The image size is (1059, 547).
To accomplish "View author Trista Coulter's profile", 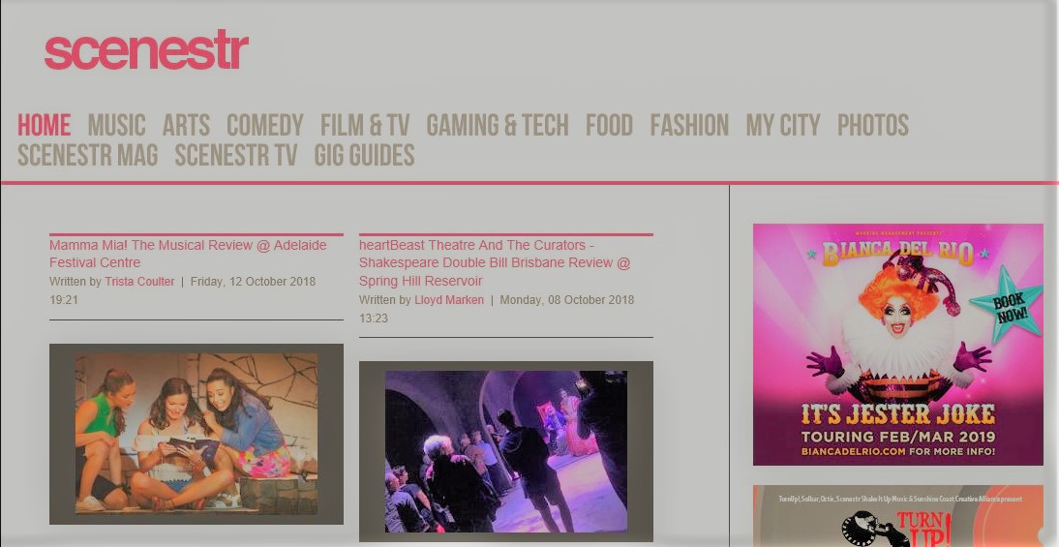I will pyautogui.click(x=139, y=282).
